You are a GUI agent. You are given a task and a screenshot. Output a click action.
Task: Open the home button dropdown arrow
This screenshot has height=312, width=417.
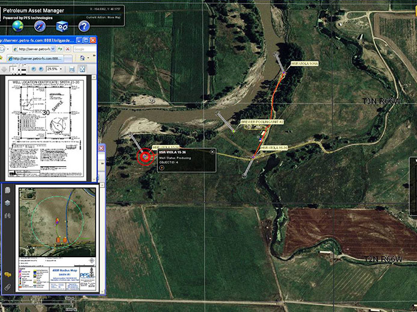(88, 58)
